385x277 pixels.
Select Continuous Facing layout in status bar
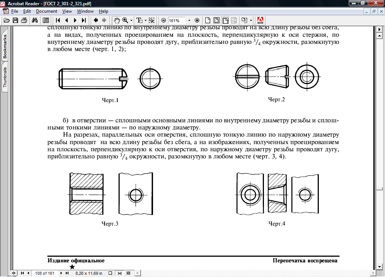point(129,273)
